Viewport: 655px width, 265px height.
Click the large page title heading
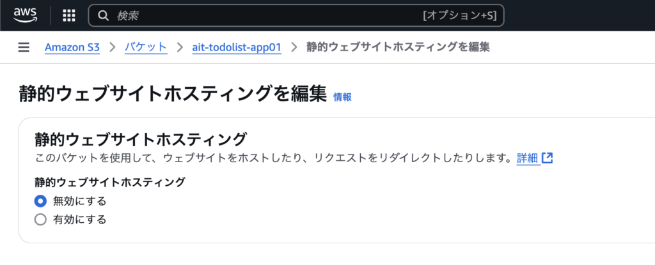(x=173, y=95)
